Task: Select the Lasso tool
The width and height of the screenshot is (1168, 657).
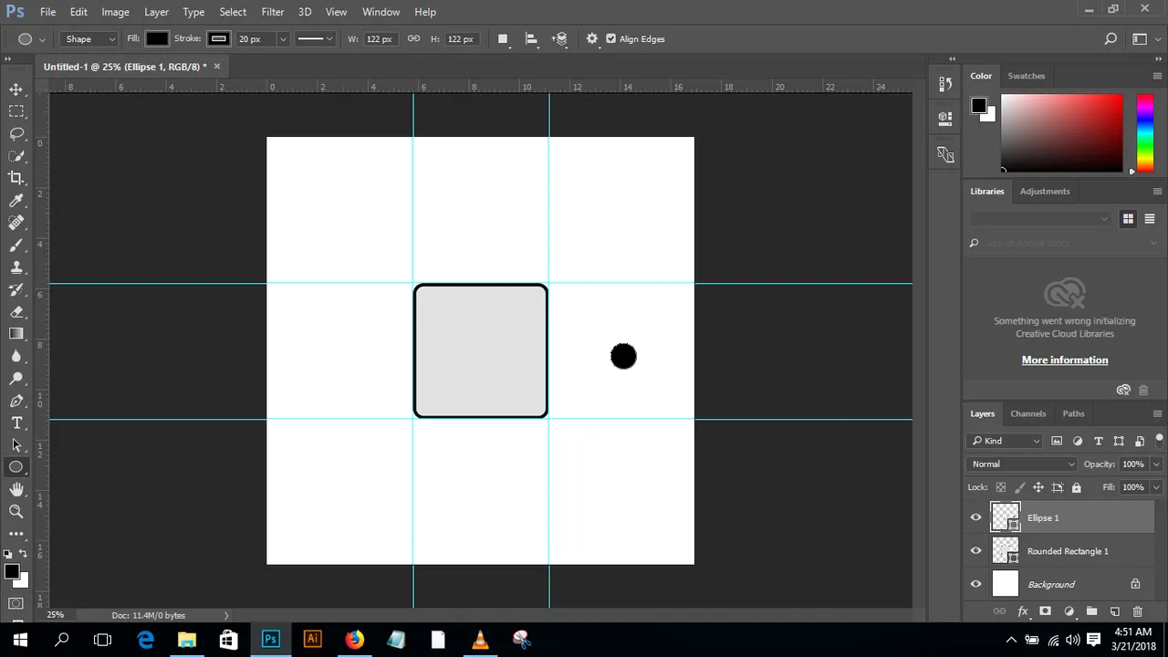Action: tap(16, 133)
